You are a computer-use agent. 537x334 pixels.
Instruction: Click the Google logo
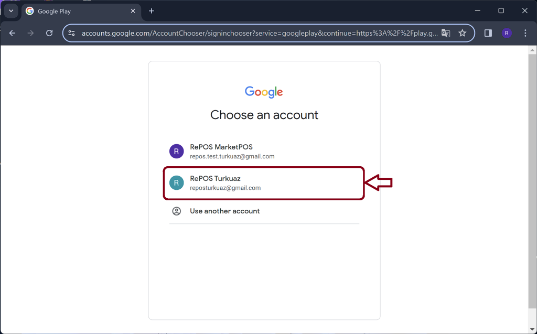(x=264, y=92)
